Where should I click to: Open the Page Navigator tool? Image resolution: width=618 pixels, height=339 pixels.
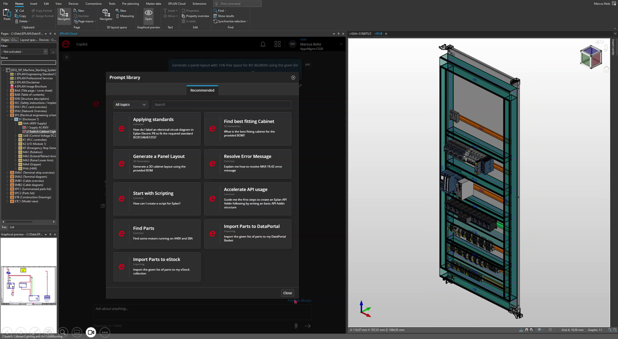(64, 15)
